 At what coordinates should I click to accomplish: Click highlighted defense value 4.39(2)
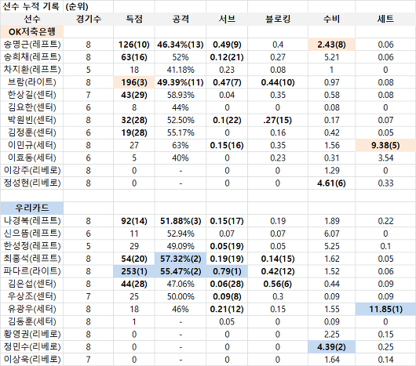332,346
